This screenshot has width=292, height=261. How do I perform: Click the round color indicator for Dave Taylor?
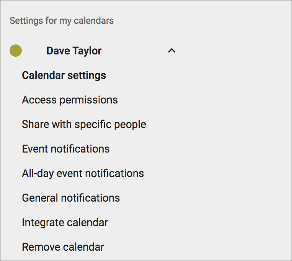click(16, 51)
